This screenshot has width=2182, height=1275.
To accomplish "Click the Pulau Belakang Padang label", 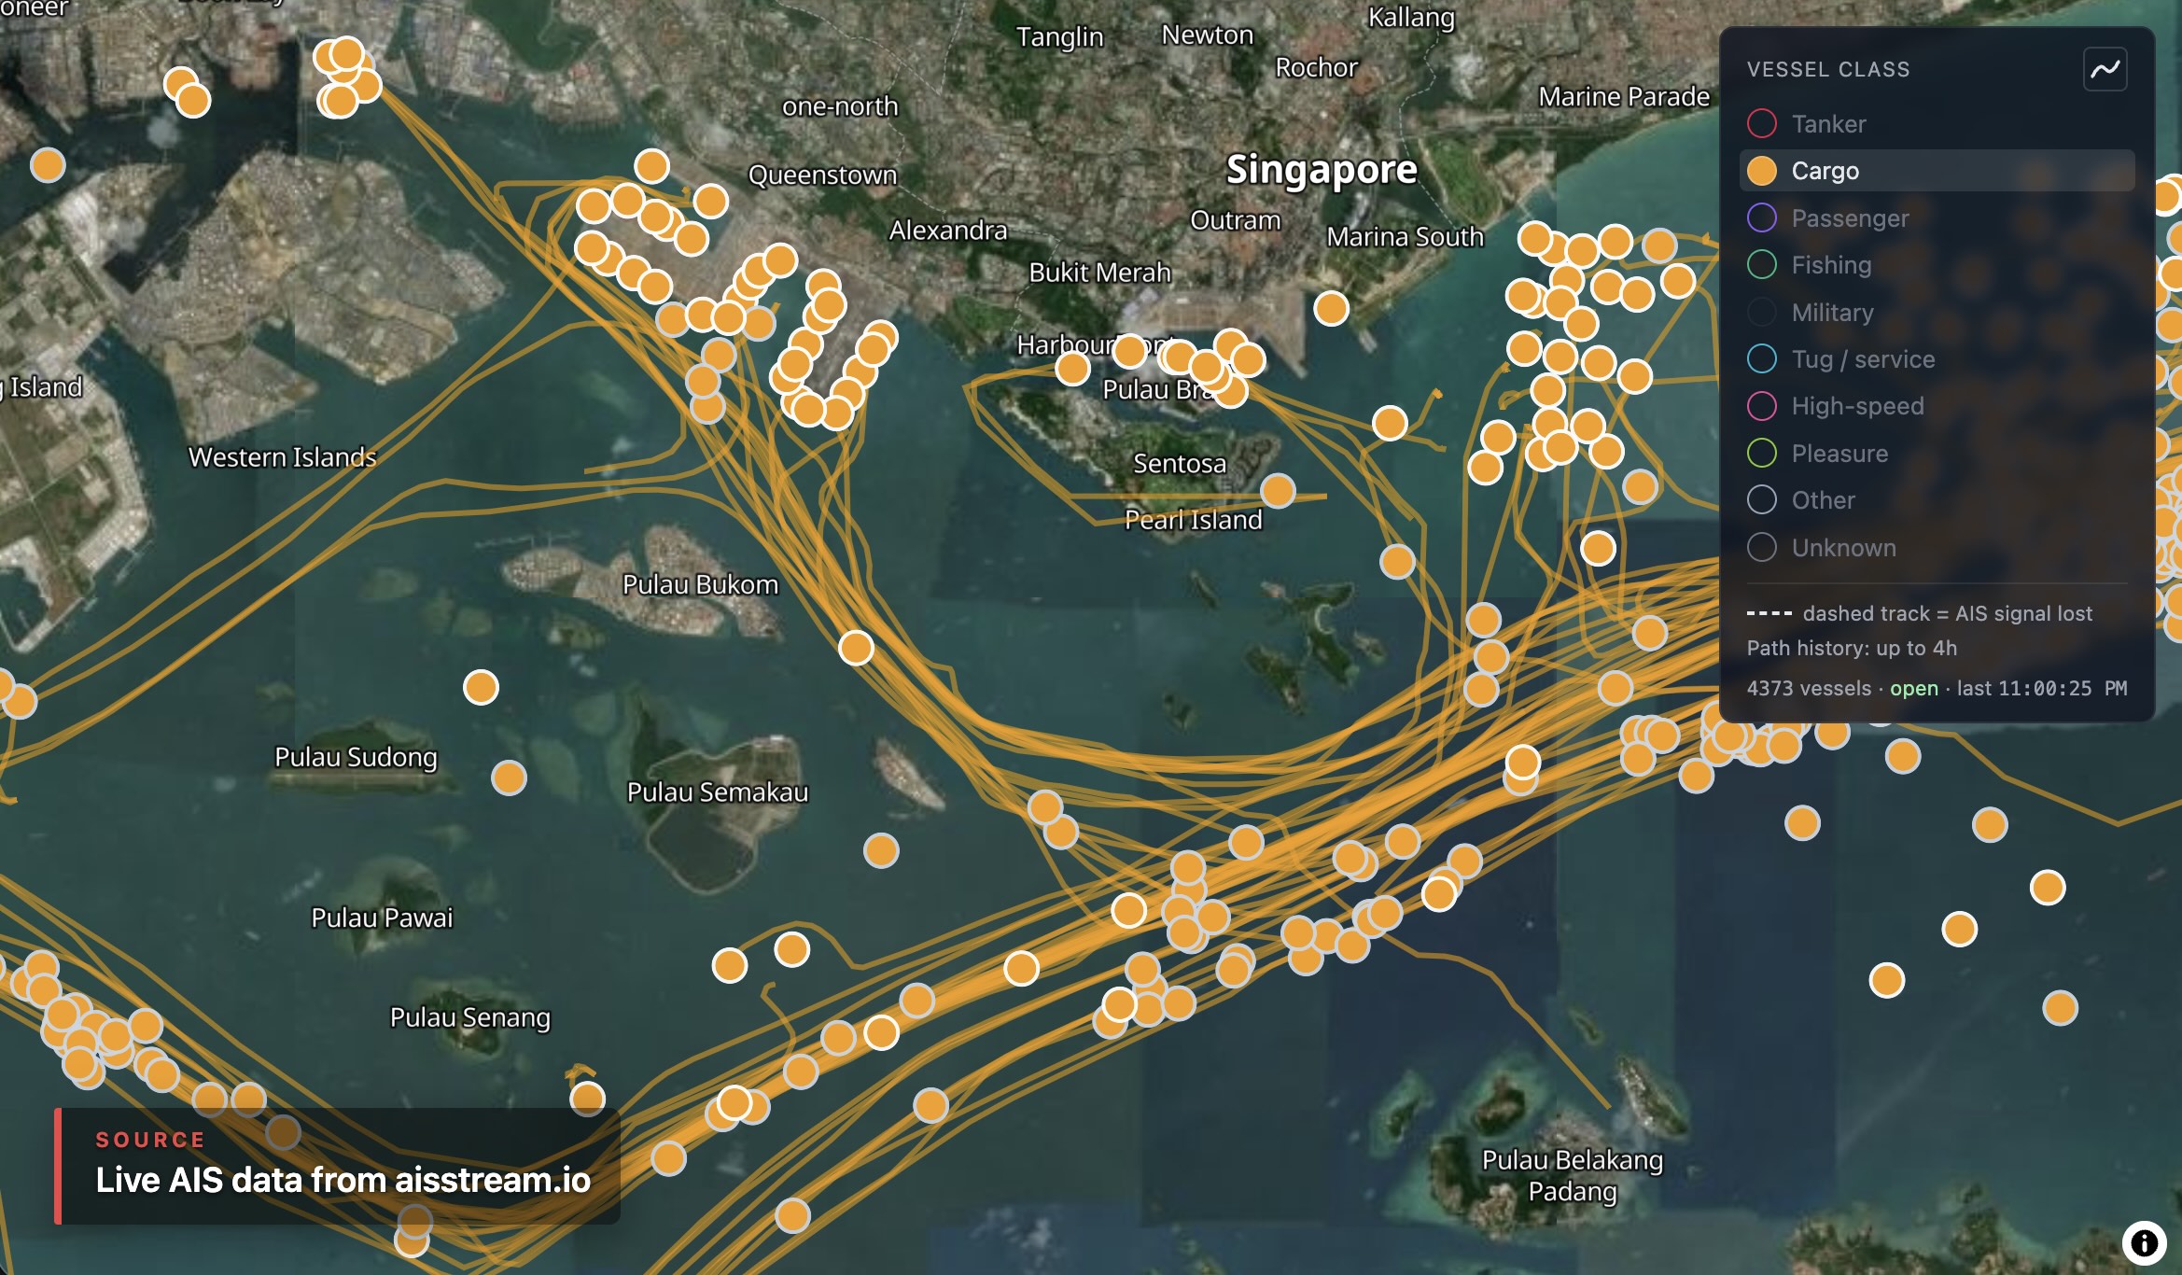I will click(1573, 1175).
